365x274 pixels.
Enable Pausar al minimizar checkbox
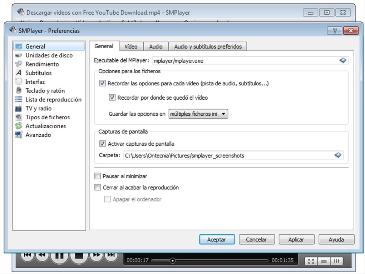point(97,176)
